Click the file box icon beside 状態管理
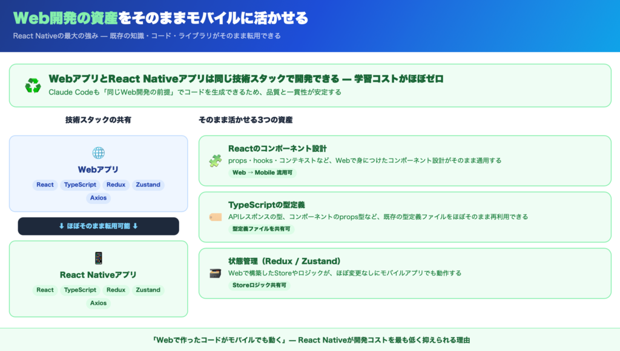The width and height of the screenshot is (620, 351). pyautogui.click(x=215, y=273)
